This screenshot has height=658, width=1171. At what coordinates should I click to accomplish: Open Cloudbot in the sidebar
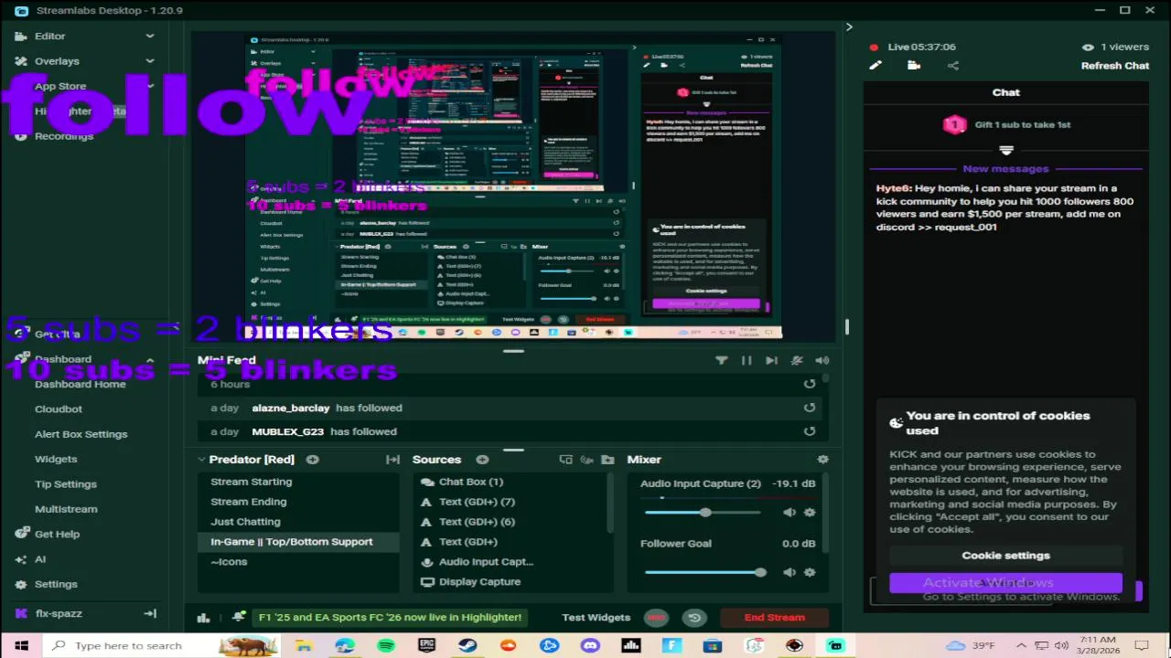pos(59,409)
